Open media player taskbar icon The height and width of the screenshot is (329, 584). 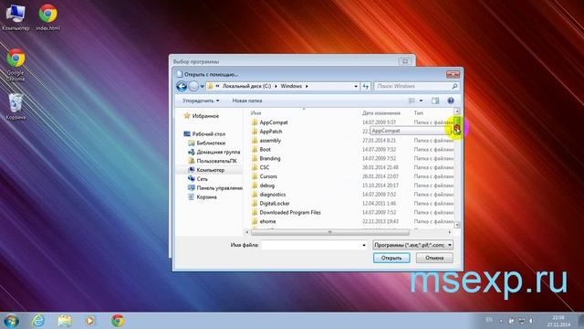[x=90, y=321]
